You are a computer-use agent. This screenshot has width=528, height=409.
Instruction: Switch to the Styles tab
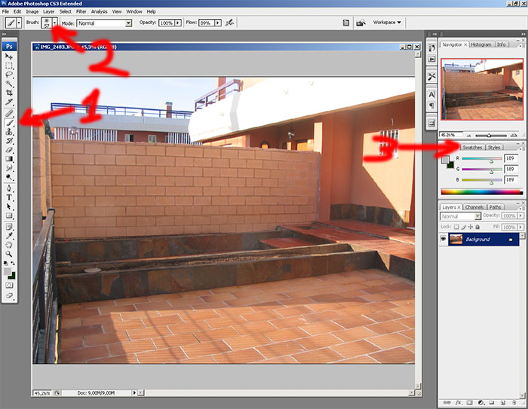[493, 148]
